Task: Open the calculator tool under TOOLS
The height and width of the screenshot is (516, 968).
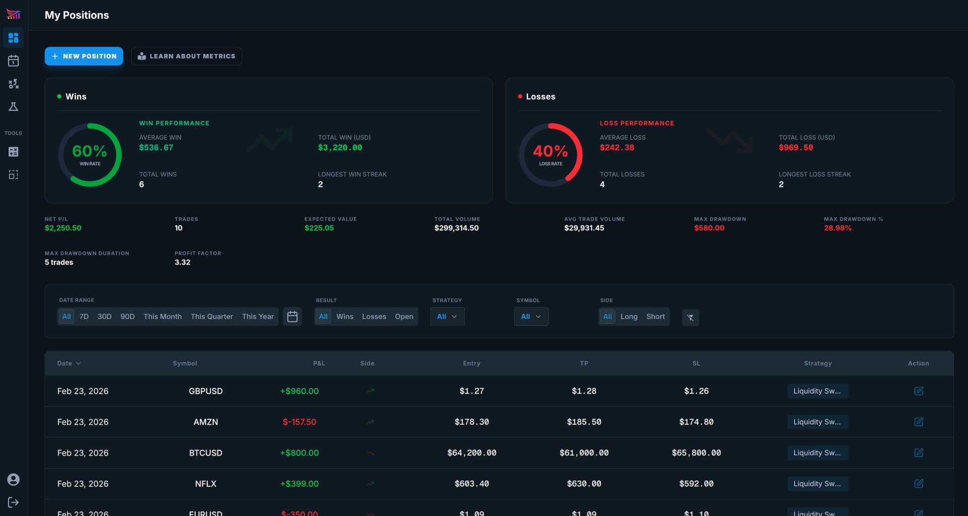Action: tap(14, 152)
